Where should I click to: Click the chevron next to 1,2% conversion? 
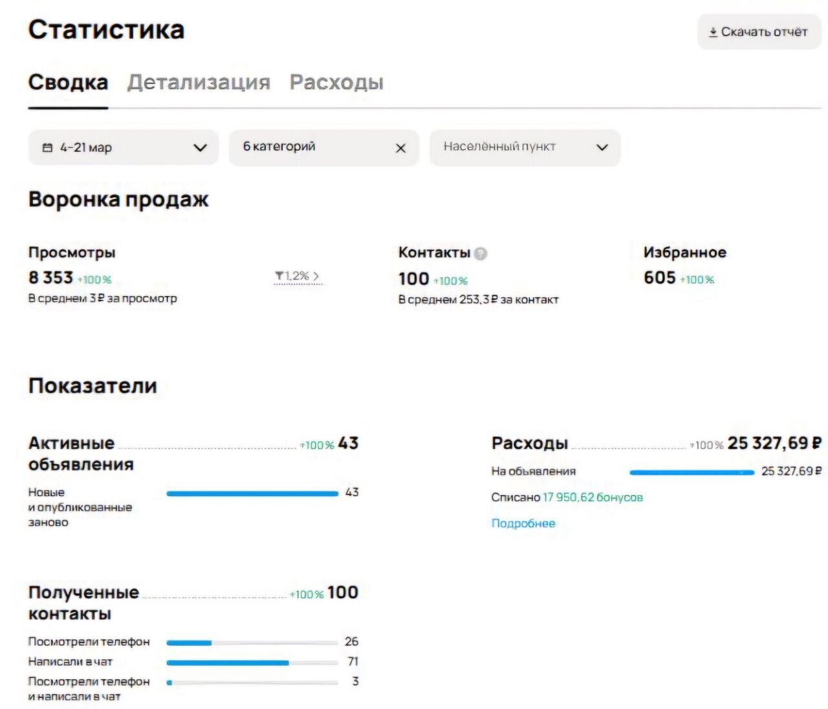(x=316, y=277)
